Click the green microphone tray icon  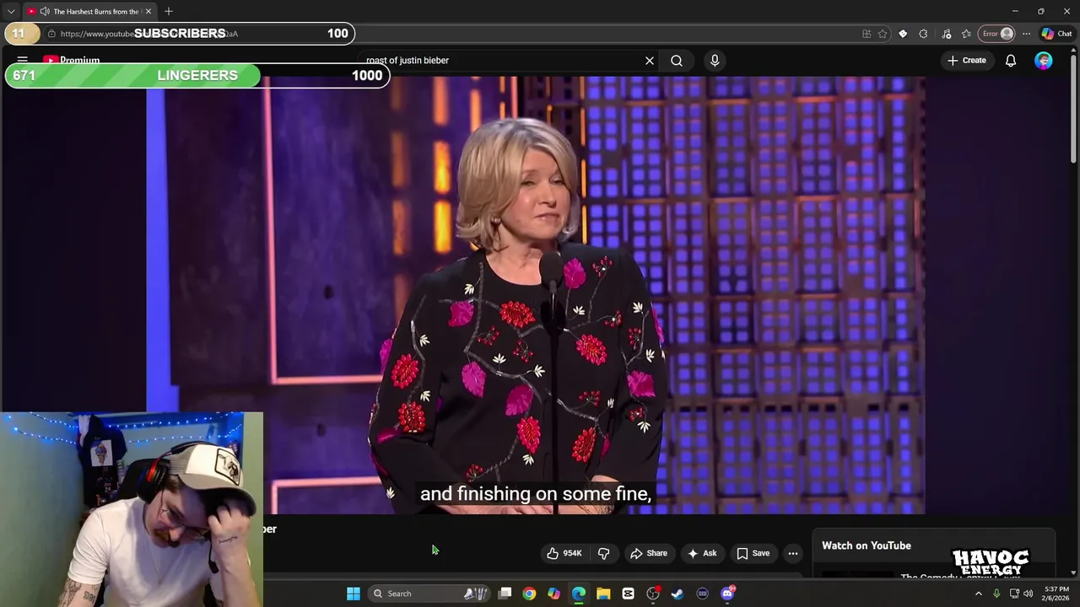pyautogui.click(x=996, y=594)
